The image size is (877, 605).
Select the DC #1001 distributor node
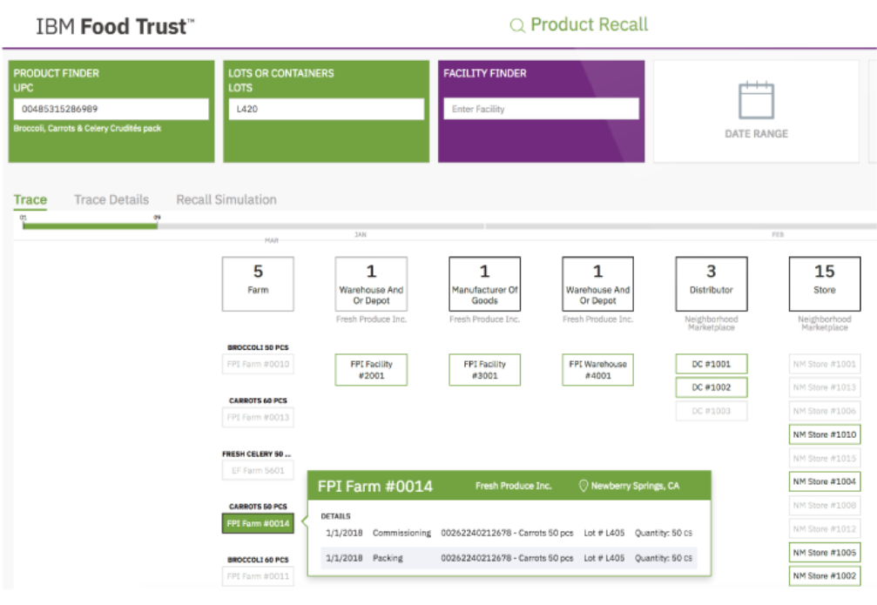click(711, 364)
